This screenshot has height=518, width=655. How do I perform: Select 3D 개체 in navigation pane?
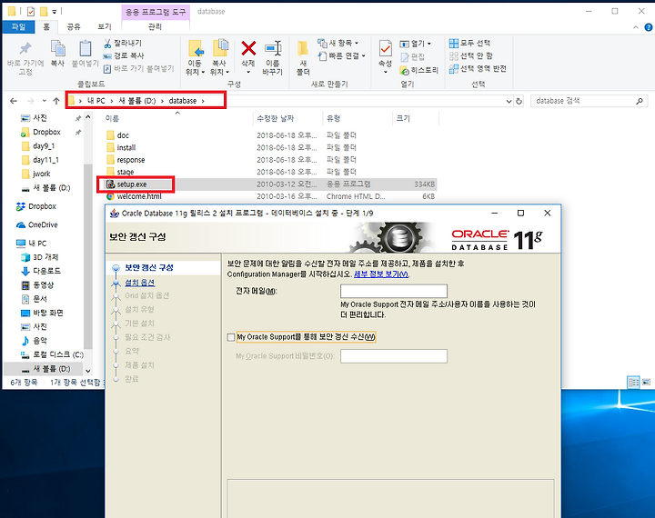point(45,257)
